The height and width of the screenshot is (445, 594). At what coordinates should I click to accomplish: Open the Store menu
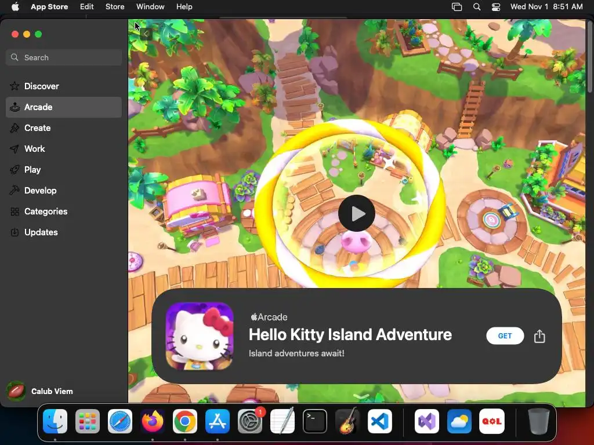pyautogui.click(x=115, y=7)
